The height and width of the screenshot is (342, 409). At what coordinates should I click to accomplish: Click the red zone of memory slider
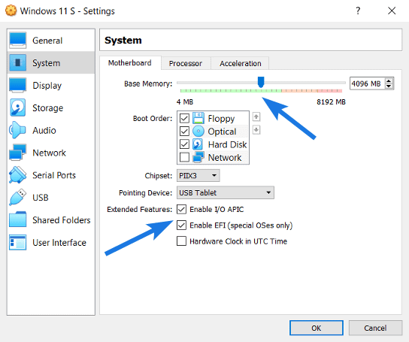pyautogui.click(x=330, y=91)
